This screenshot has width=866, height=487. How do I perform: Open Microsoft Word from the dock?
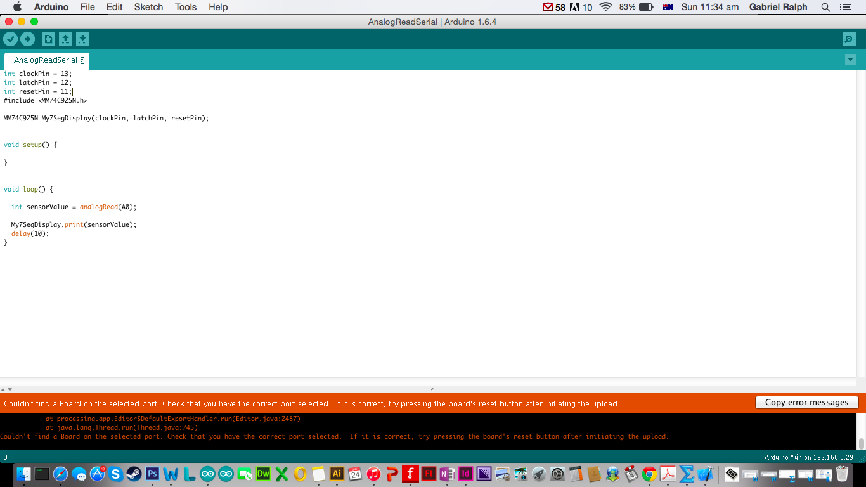(171, 474)
